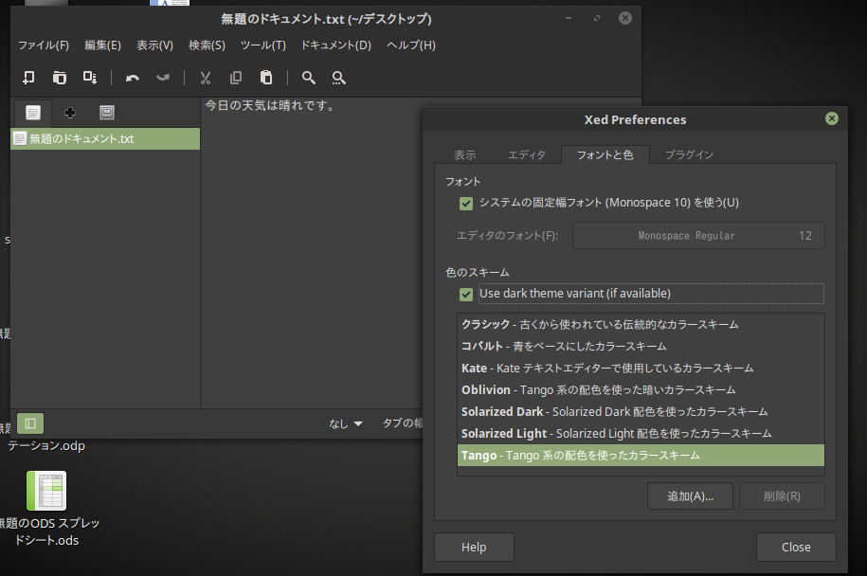Toggle Use dark theme variant checkbox
This screenshot has height=576, width=867.
coord(466,294)
